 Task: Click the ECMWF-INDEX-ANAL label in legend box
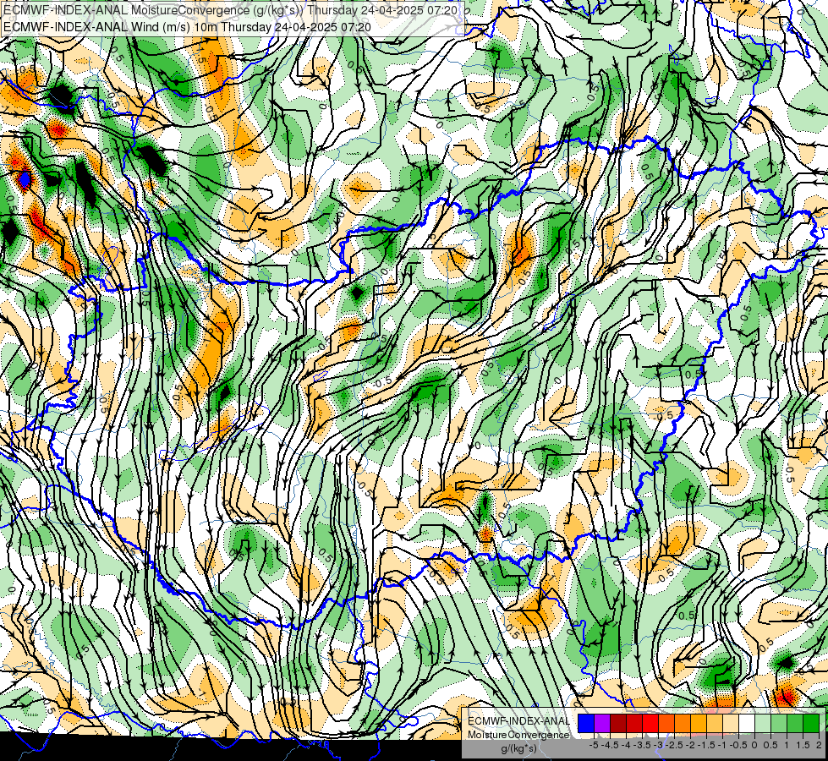pyautogui.click(x=518, y=721)
